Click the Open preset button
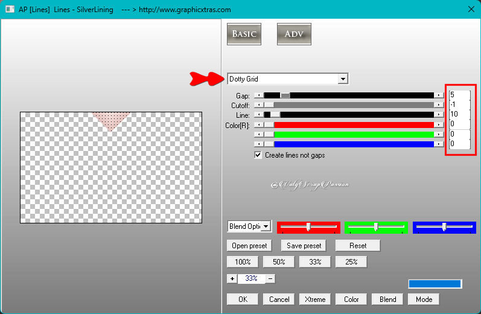This screenshot has width=481, height=314. [249, 246]
